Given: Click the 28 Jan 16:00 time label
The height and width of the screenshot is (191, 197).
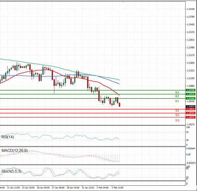Looking at the screenshot, I should [x=73, y=188].
